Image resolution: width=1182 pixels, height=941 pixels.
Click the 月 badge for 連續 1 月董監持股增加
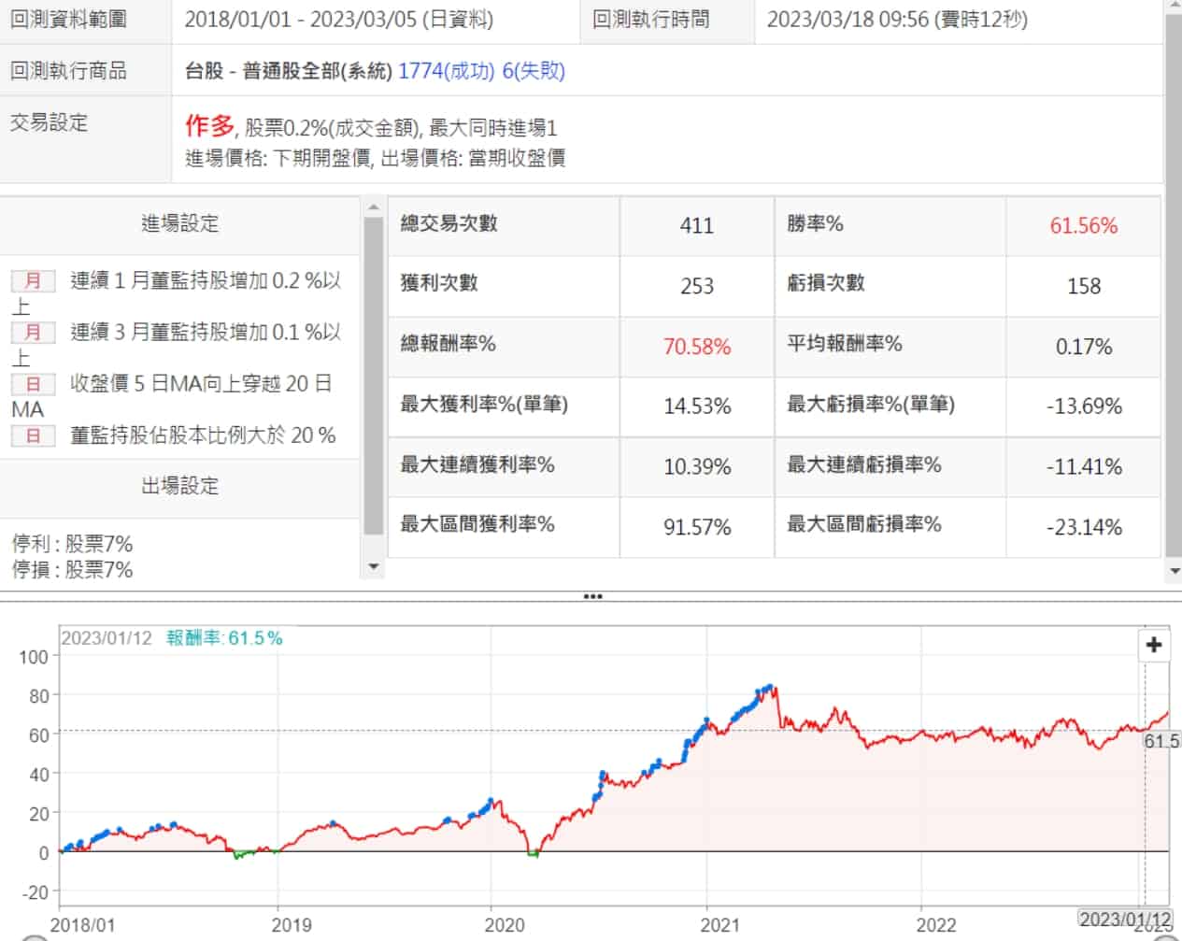tap(33, 281)
